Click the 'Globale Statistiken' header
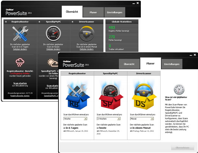This screenshot has width=198, height=153. [x=122, y=22]
